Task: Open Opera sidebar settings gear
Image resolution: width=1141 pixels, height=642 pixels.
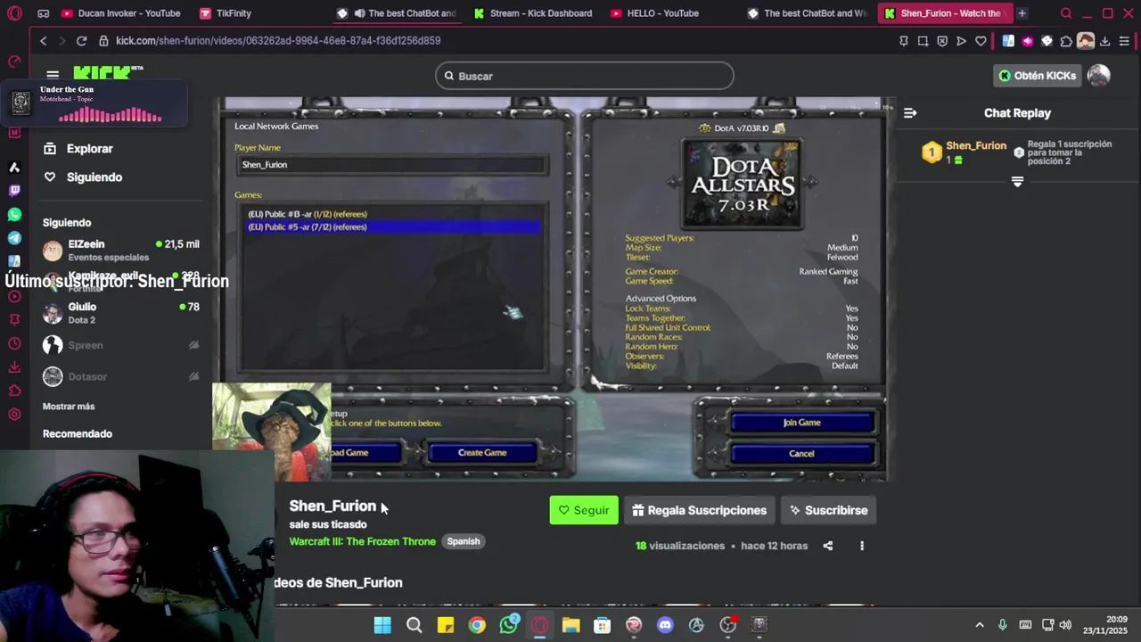Action: click(x=14, y=414)
